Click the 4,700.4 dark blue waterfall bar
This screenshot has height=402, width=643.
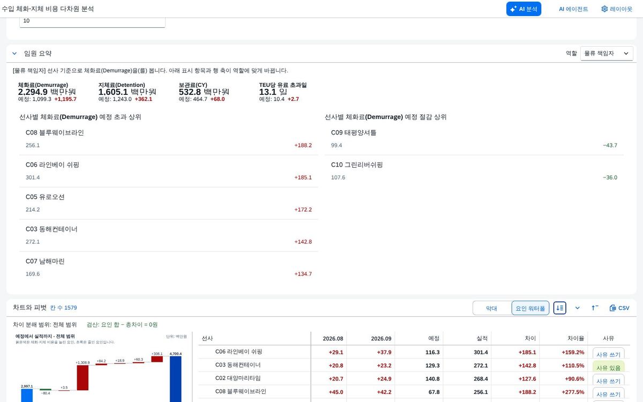pyautogui.click(x=176, y=379)
